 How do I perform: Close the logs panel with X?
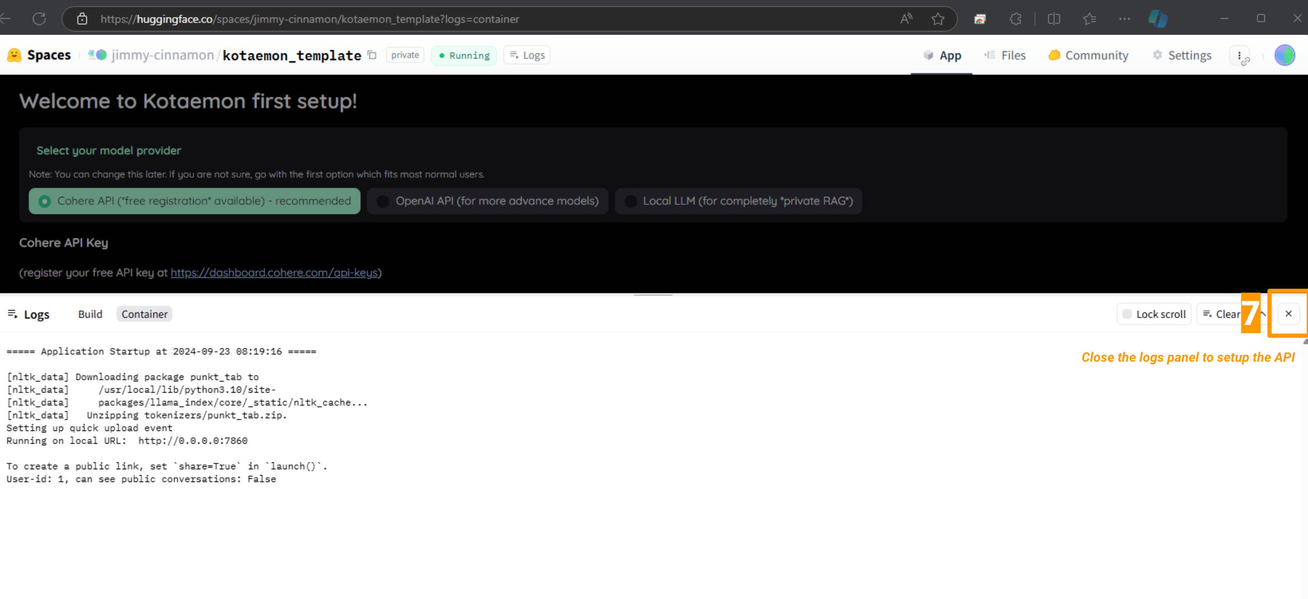pyautogui.click(x=1288, y=314)
